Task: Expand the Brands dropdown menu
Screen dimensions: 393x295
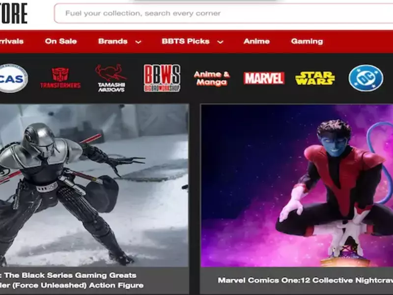Action: click(x=112, y=41)
